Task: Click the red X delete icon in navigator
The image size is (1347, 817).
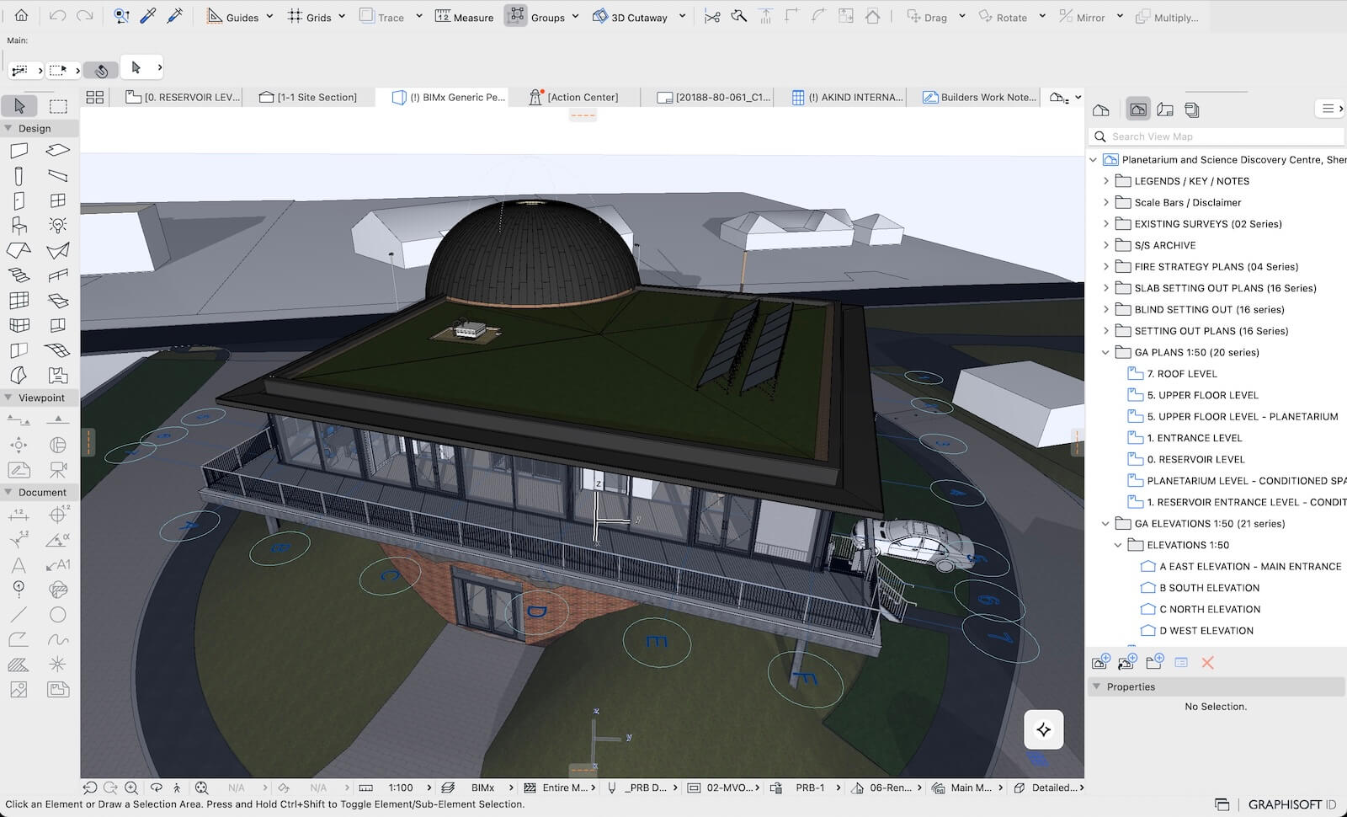Action: pyautogui.click(x=1207, y=663)
